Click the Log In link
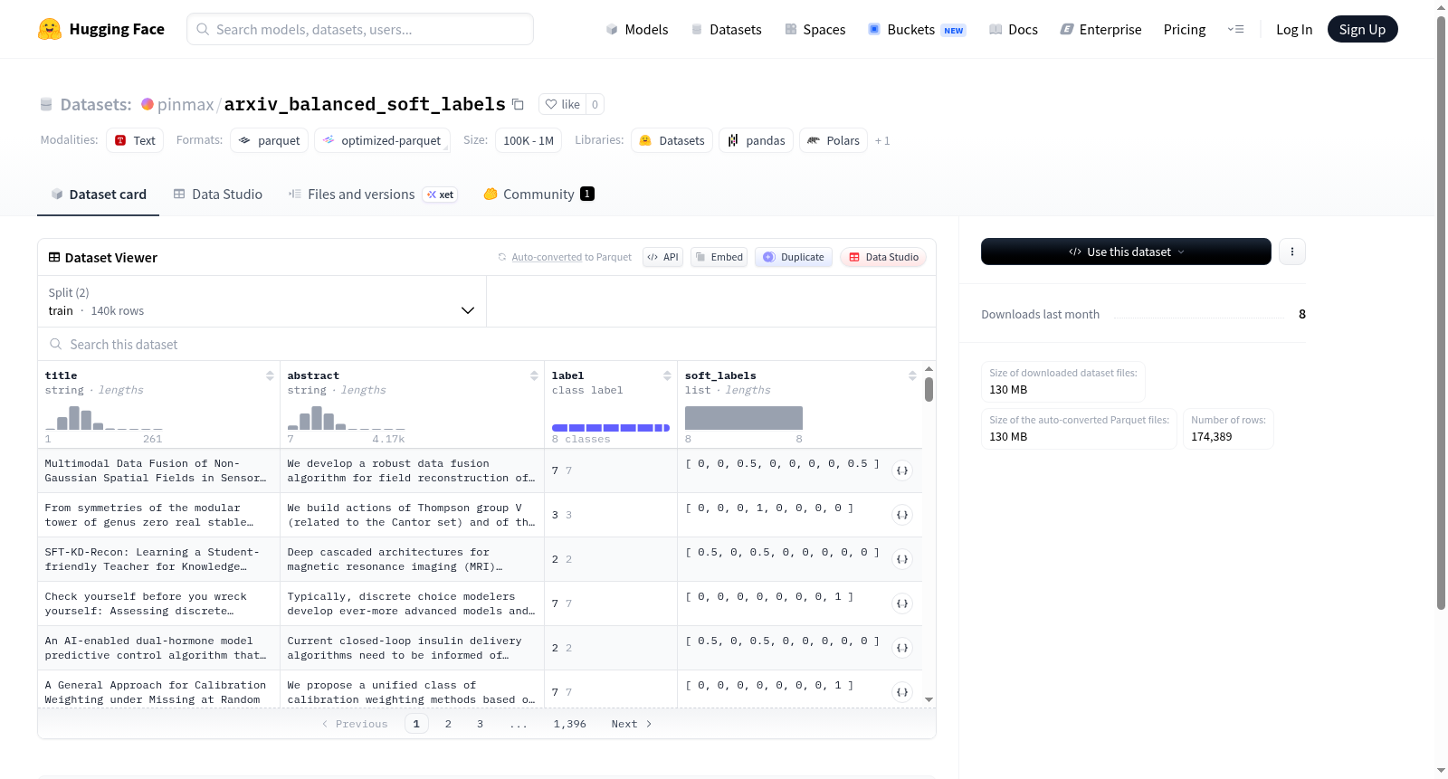The width and height of the screenshot is (1448, 779). 1294,29
